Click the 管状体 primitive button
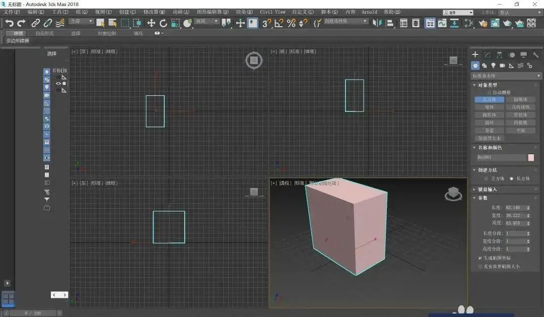This screenshot has width=544, height=317. [520, 115]
